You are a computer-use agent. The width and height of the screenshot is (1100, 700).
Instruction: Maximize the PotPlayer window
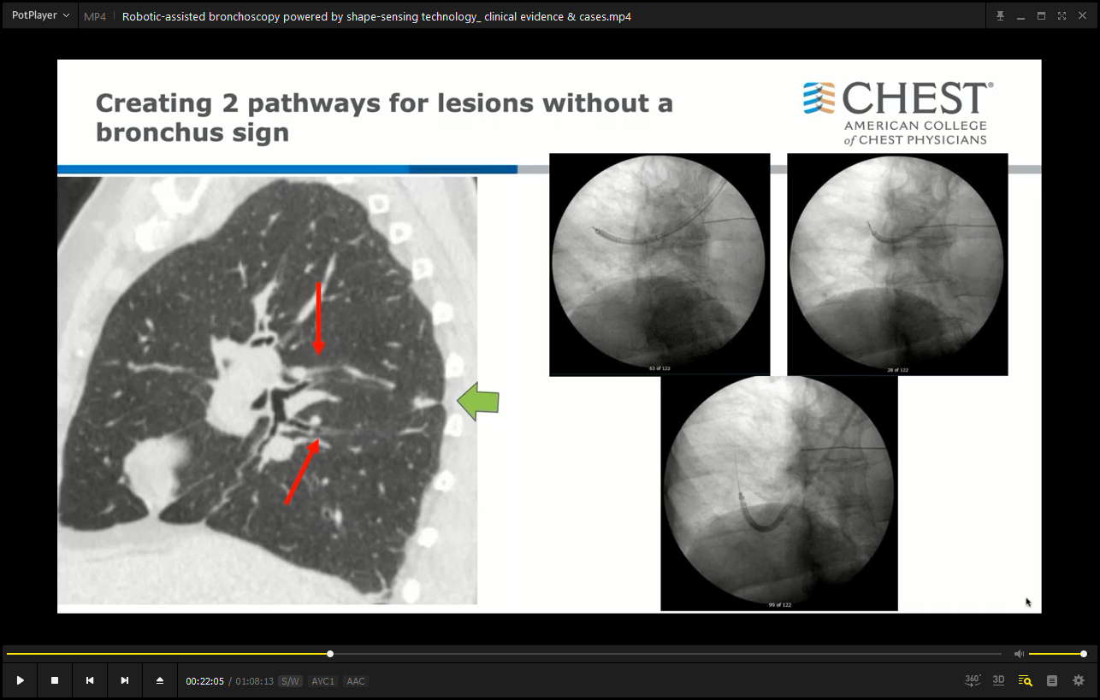[1041, 16]
